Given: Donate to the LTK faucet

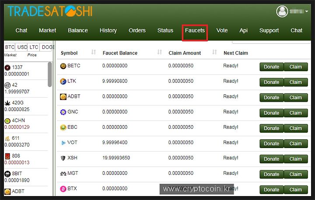Looking at the screenshot, I should click(271, 82).
